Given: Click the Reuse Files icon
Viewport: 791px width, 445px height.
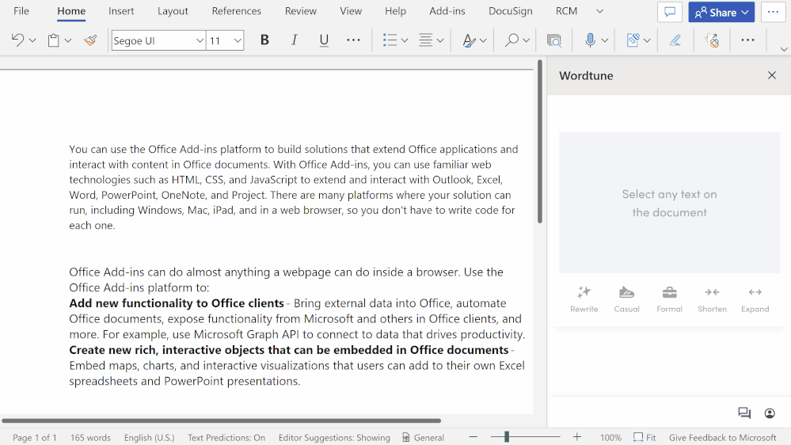Looking at the screenshot, I should pyautogui.click(x=554, y=40).
